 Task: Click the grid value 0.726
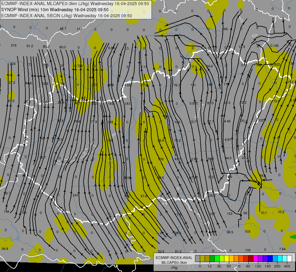pos(78,66)
